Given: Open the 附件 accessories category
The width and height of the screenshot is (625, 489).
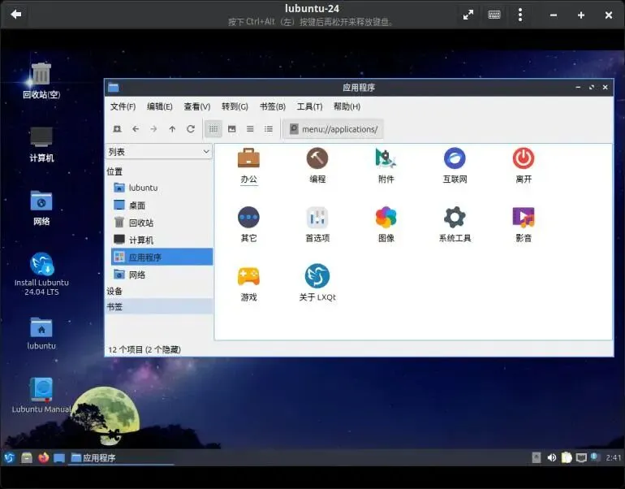Looking at the screenshot, I should coord(386,165).
